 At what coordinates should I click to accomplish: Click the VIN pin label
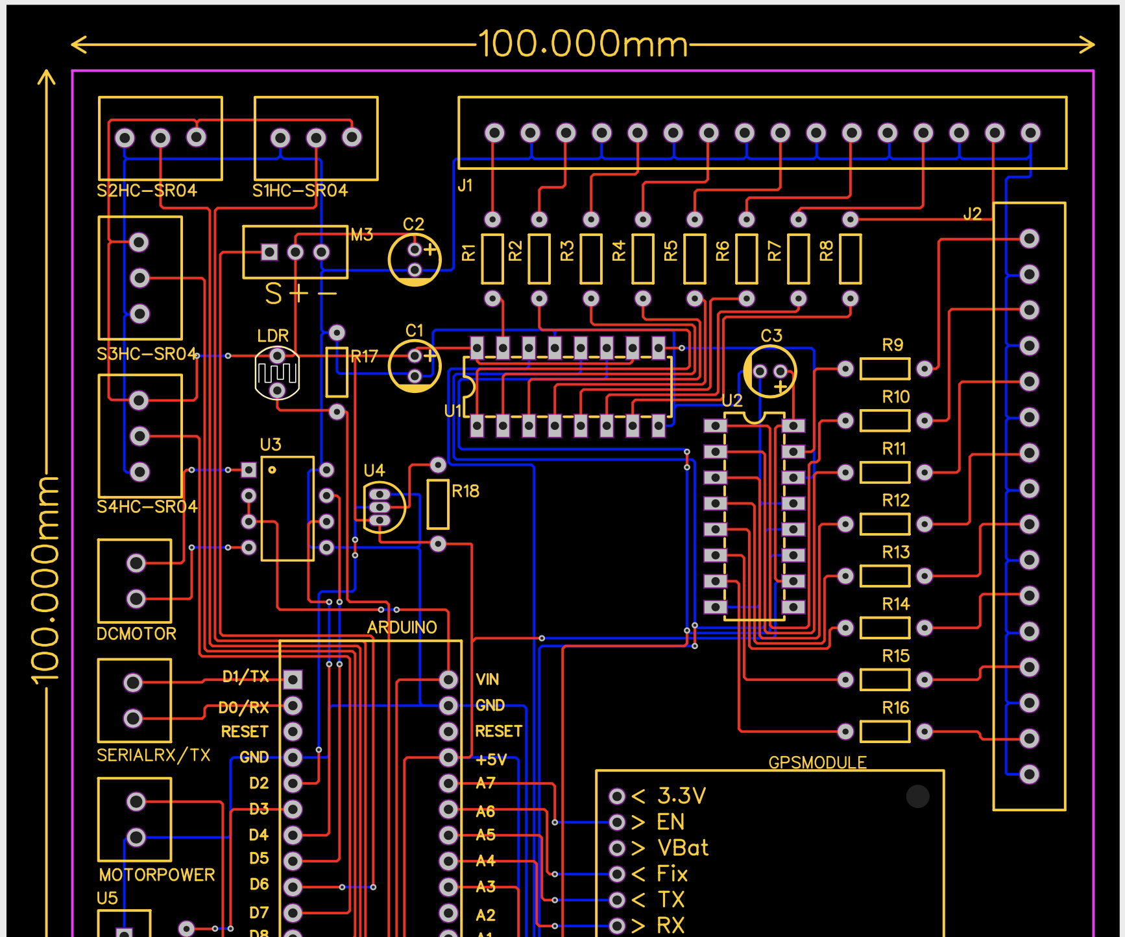tap(487, 680)
